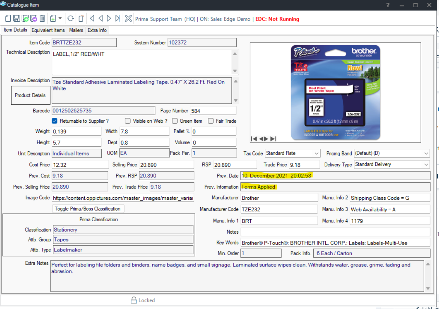Click into the Manufacturer field showing Brother
The image size is (439, 309).
tap(279, 198)
